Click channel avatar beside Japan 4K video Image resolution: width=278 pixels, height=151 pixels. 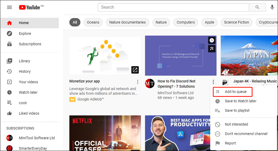pyautogui.click(x=225, y=82)
